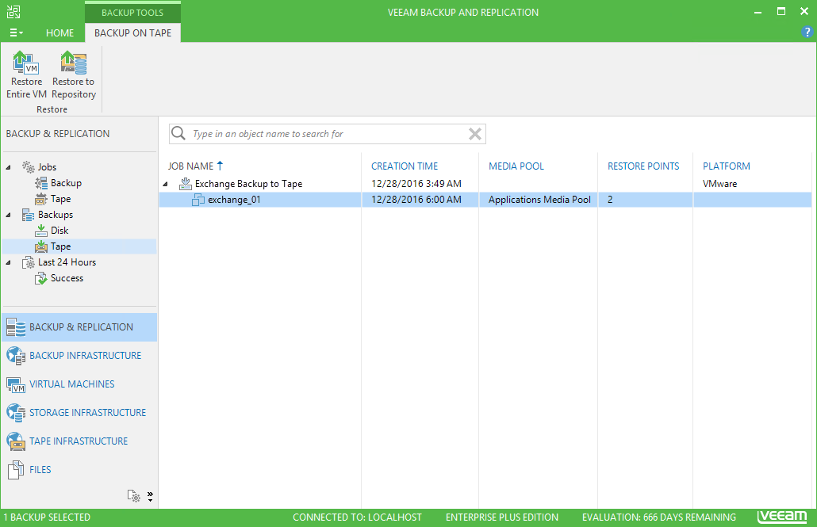Select Tape under Jobs
The width and height of the screenshot is (817, 527).
60,199
